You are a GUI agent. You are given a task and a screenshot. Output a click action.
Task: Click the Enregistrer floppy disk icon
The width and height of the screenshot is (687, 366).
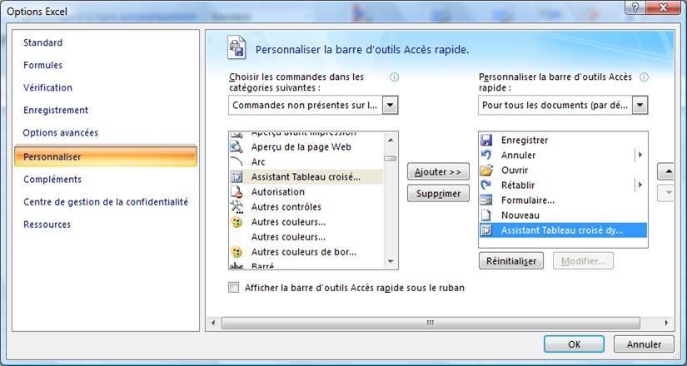pos(486,140)
